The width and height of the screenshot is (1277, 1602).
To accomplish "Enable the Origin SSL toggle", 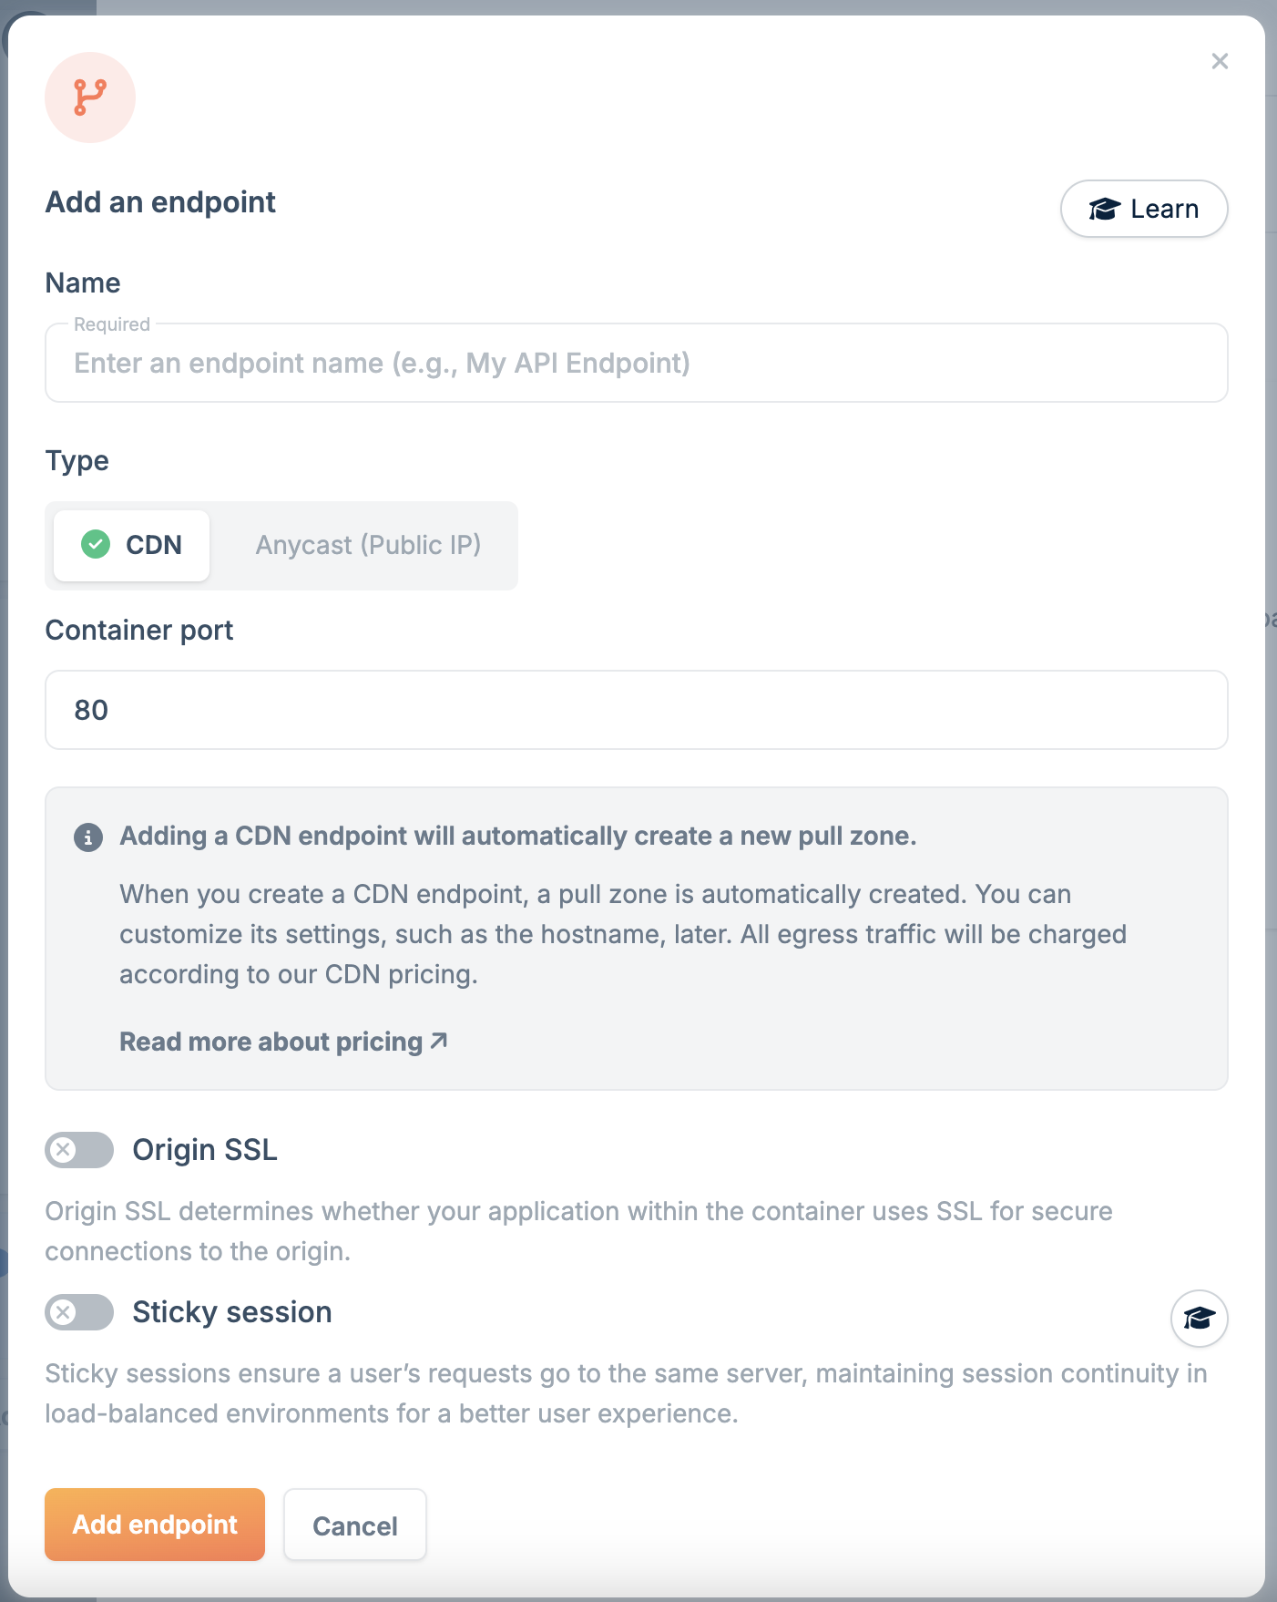I will (x=79, y=1150).
